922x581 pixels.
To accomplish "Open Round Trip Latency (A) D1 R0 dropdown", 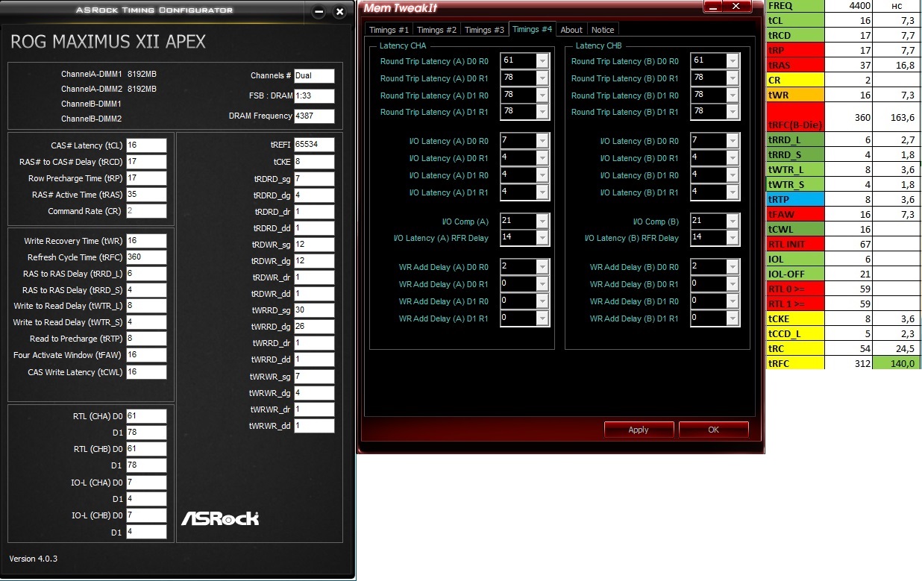I will [x=542, y=95].
